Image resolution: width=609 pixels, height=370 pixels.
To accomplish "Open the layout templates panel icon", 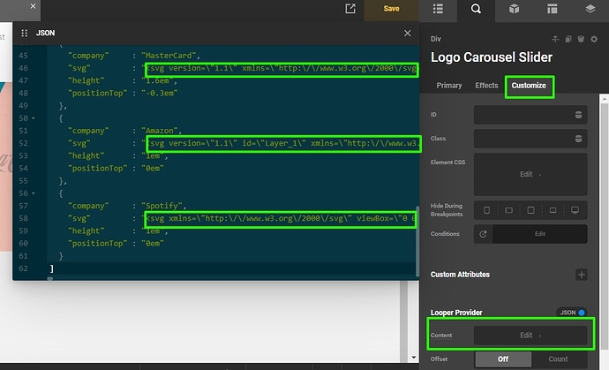I will click(553, 10).
